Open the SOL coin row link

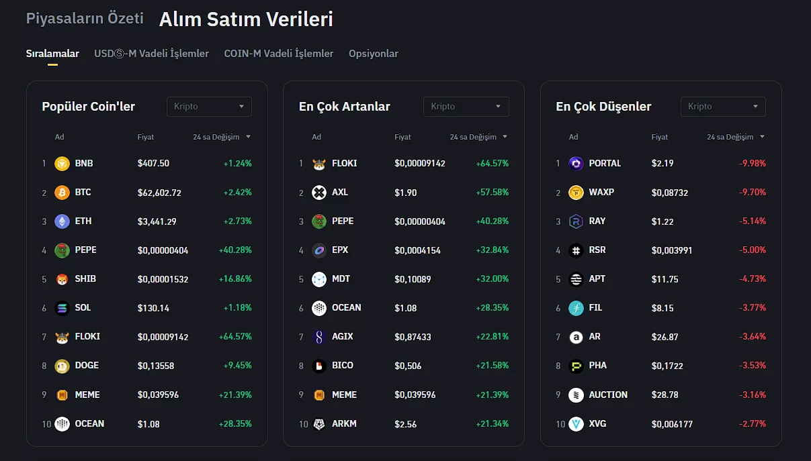83,308
